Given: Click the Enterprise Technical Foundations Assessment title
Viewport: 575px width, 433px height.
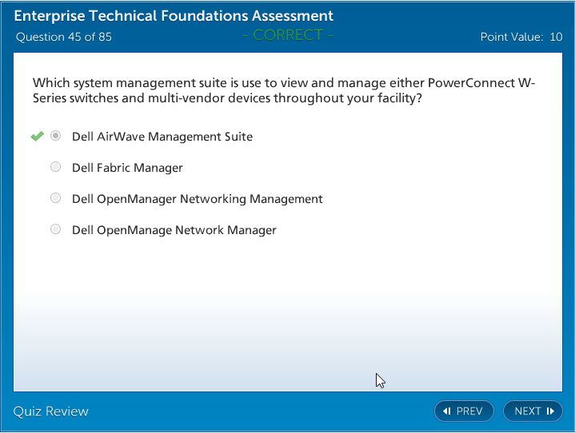Looking at the screenshot, I should tap(174, 16).
